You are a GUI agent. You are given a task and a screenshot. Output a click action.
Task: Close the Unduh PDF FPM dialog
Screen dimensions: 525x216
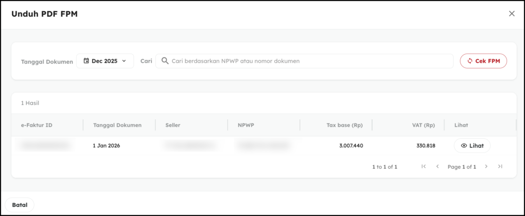click(x=511, y=14)
